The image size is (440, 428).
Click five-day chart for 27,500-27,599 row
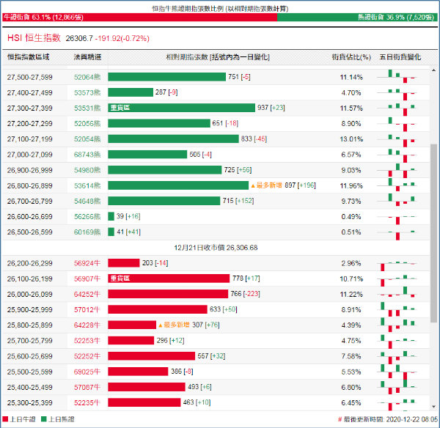[397, 76]
